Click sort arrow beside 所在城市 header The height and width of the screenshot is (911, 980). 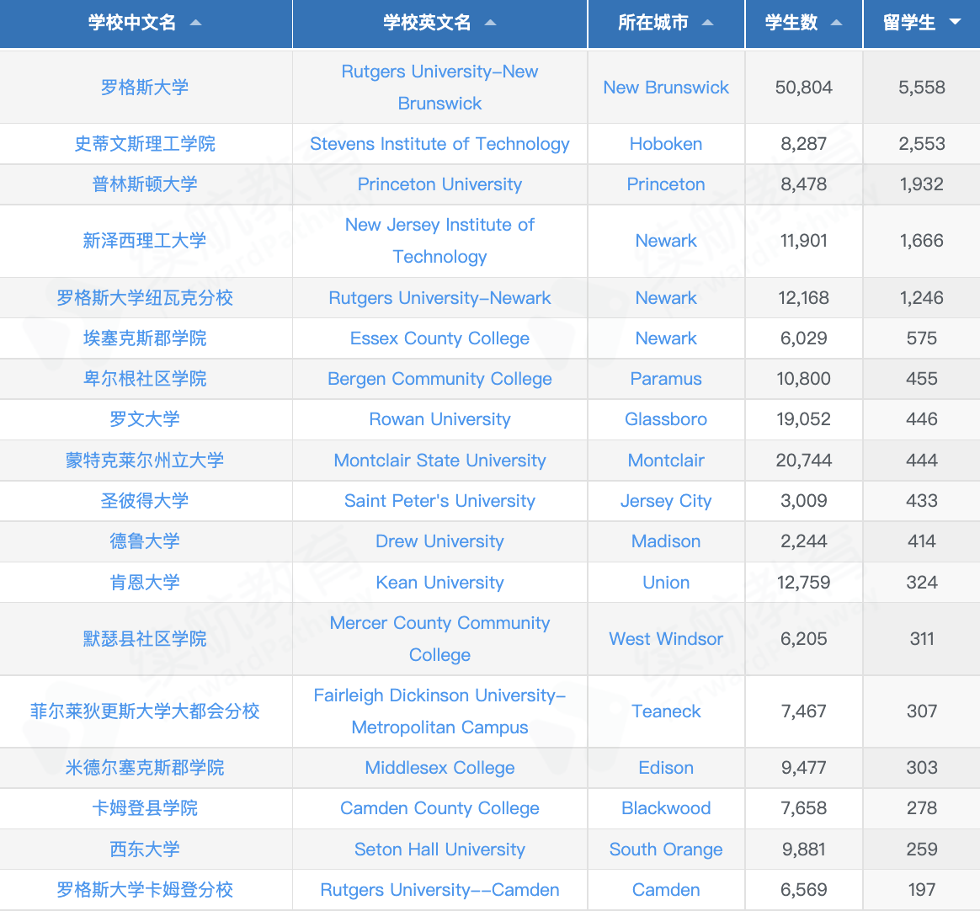click(707, 23)
